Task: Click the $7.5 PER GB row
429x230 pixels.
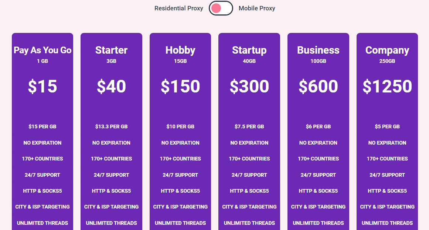Action: 249,126
